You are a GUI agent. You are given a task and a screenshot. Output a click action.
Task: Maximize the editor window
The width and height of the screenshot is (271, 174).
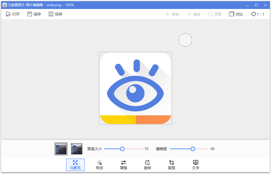point(256,5)
